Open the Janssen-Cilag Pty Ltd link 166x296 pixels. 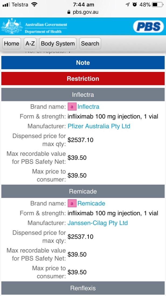pyautogui.click(x=98, y=223)
